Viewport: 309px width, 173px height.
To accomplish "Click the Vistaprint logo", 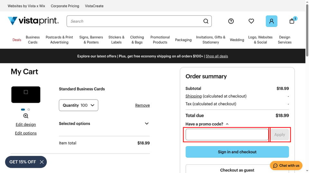I will point(33,21).
